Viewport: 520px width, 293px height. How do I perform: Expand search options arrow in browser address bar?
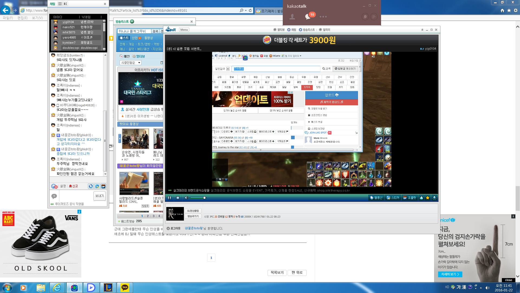[246, 11]
